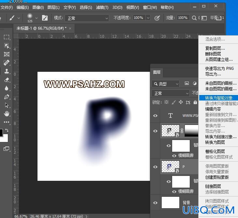
Task: Choose 复制图层... from context menu
Action: point(215,48)
